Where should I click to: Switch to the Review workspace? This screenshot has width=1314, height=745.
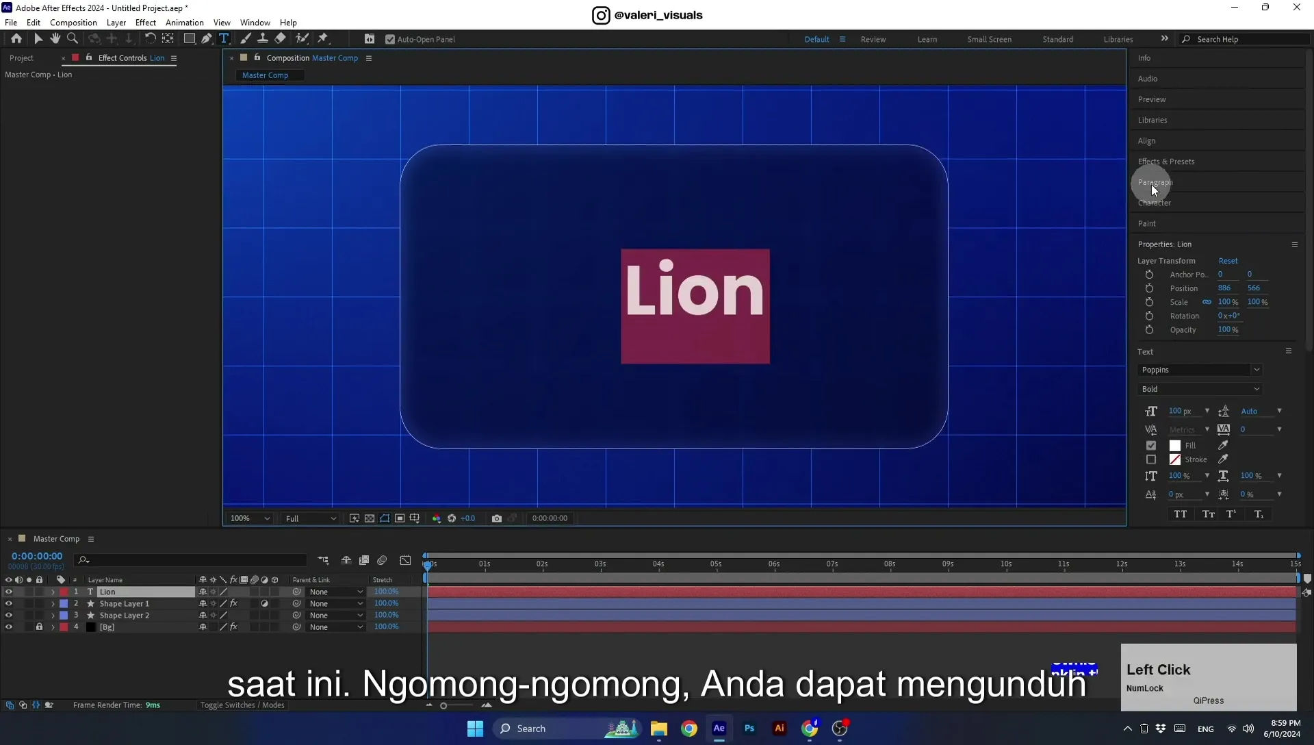click(x=873, y=39)
